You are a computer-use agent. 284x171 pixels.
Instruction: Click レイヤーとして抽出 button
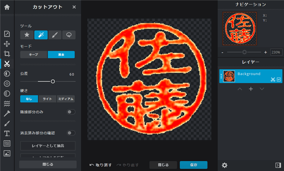coord(48,146)
